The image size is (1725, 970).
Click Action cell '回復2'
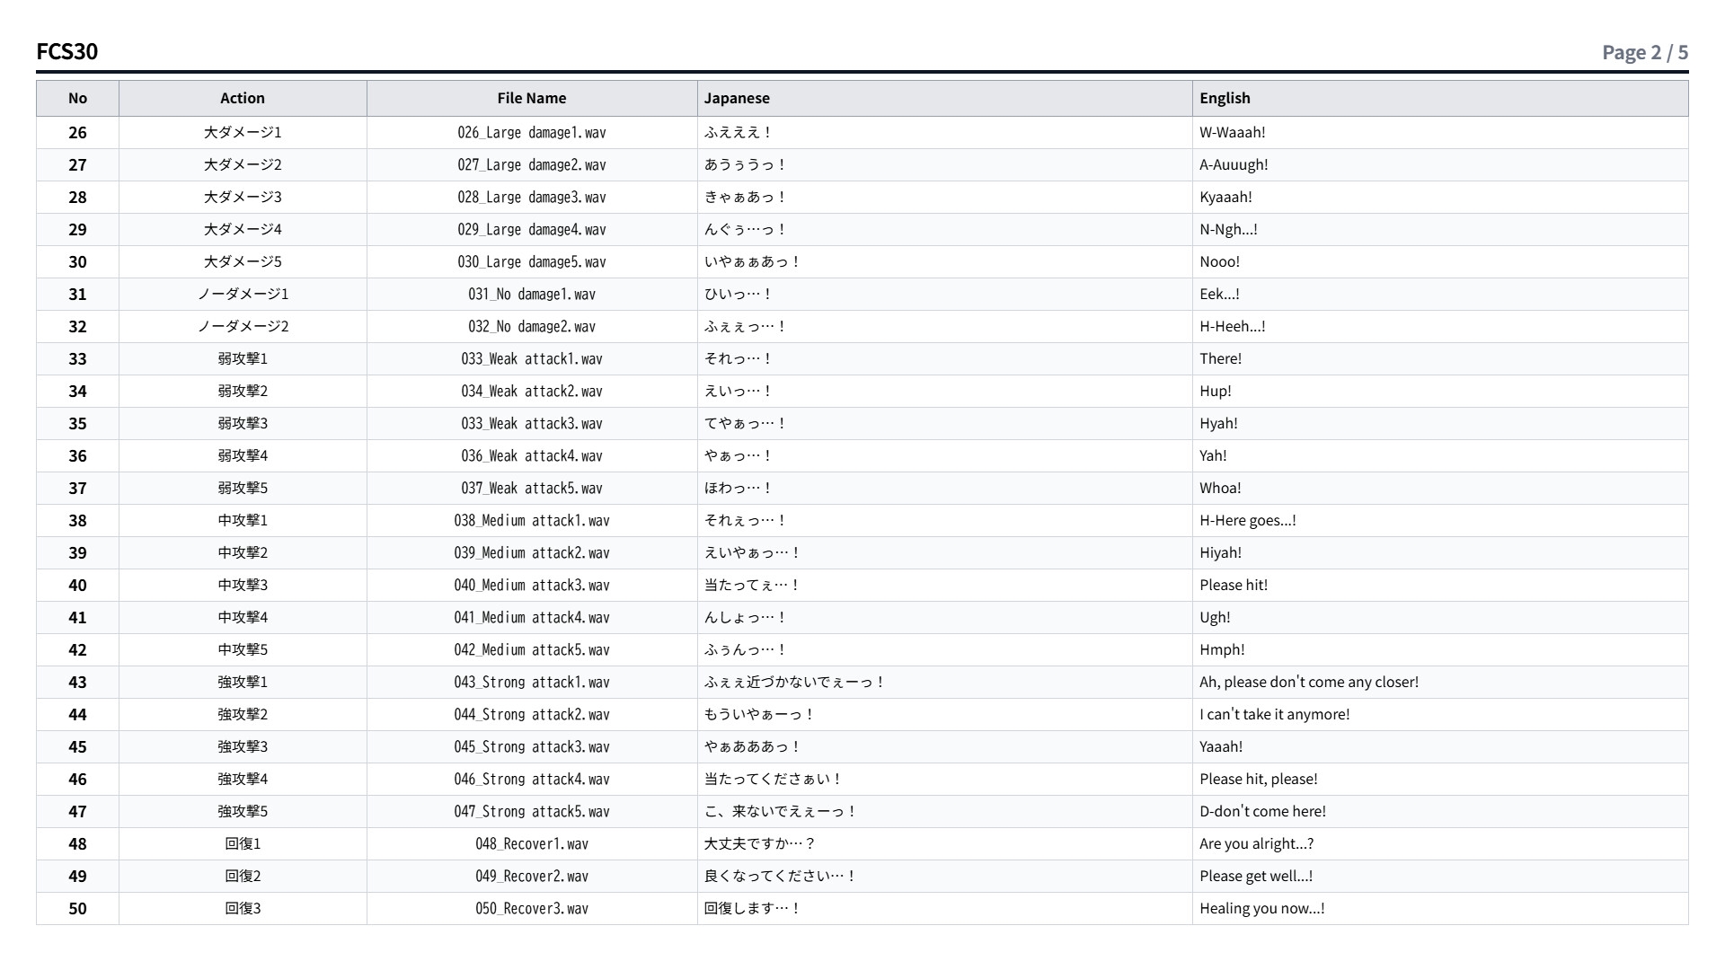pos(243,876)
